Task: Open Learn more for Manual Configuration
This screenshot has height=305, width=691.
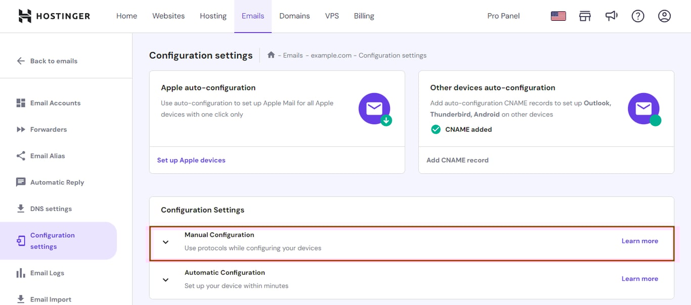Action: 640,241
